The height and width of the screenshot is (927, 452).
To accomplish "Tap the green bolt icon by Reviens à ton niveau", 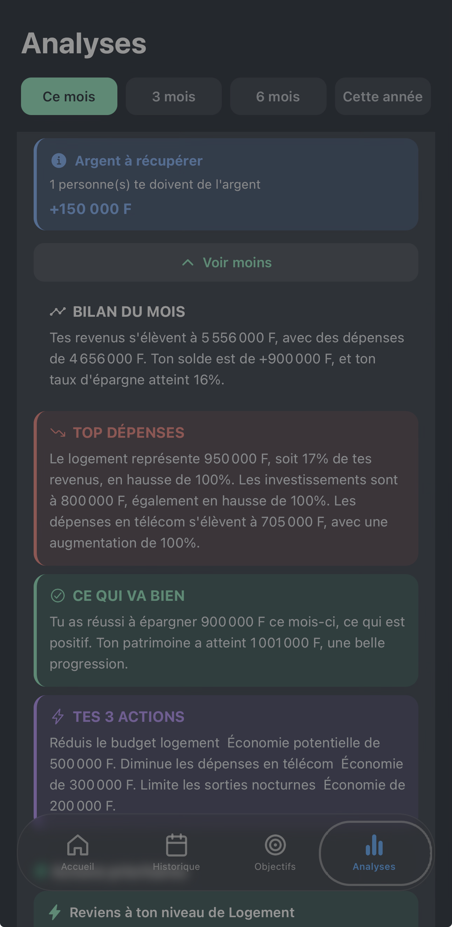I will pyautogui.click(x=55, y=912).
